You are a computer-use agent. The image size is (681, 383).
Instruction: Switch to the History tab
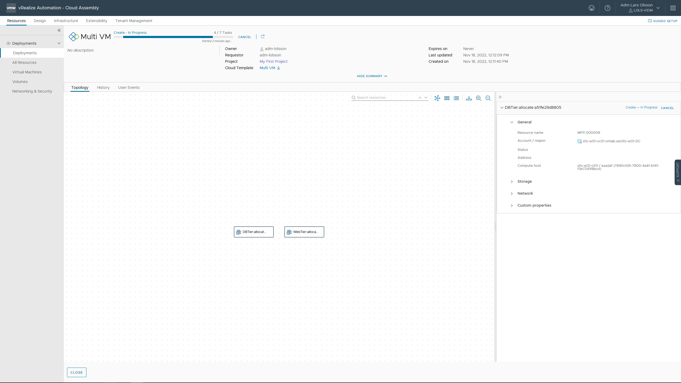(103, 88)
